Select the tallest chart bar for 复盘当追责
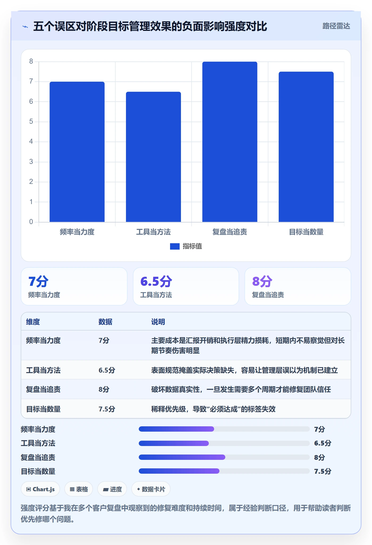The image size is (372, 545). click(230, 142)
